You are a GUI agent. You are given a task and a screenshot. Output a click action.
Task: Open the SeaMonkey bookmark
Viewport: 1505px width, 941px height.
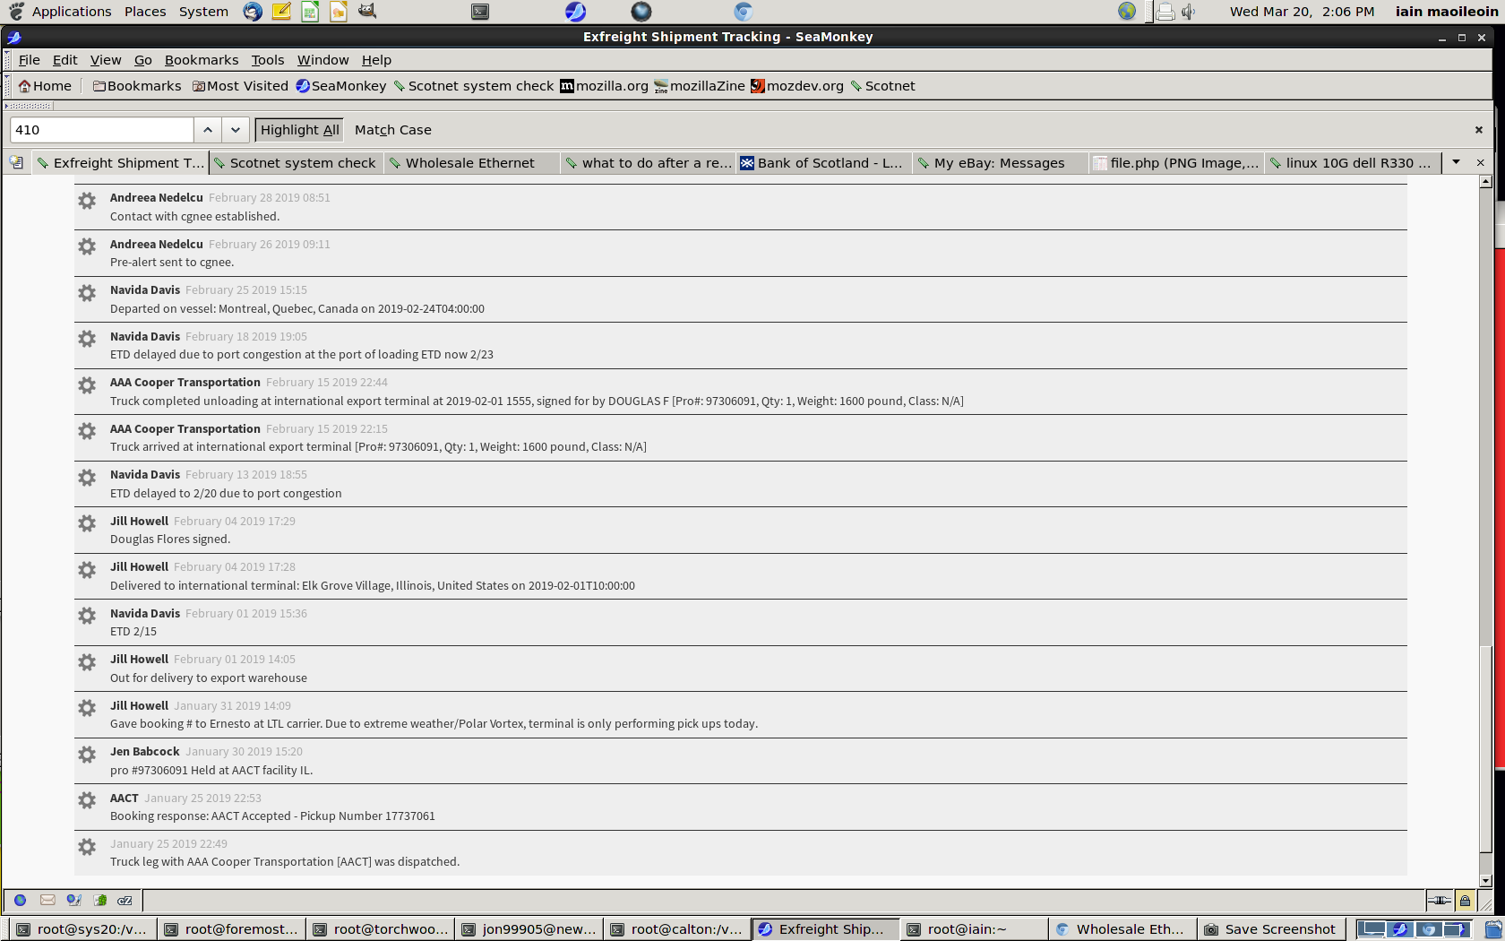click(341, 86)
